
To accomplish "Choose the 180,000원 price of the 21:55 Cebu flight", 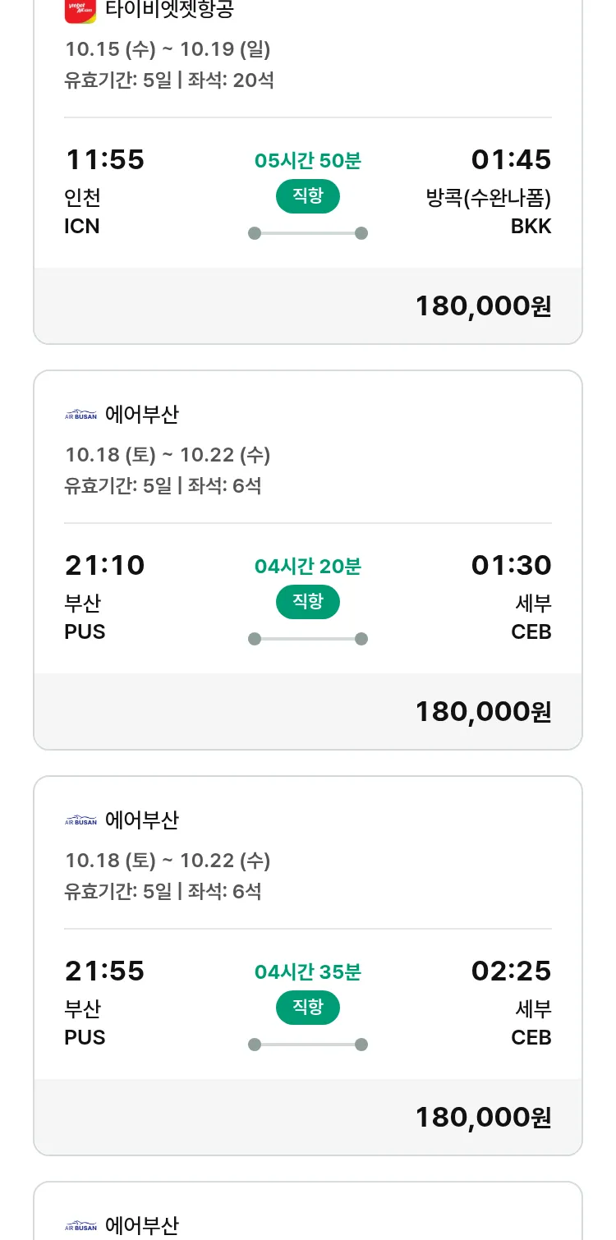I will (483, 1117).
